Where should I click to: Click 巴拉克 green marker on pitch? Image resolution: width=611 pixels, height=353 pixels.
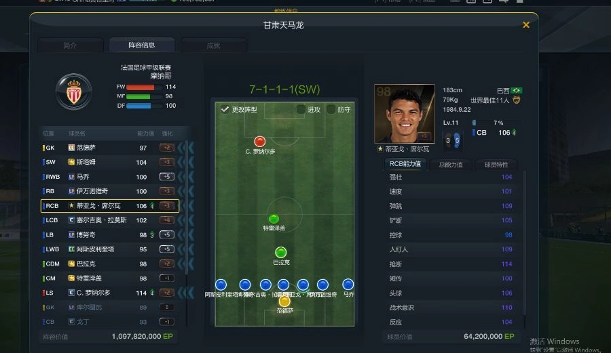280,252
